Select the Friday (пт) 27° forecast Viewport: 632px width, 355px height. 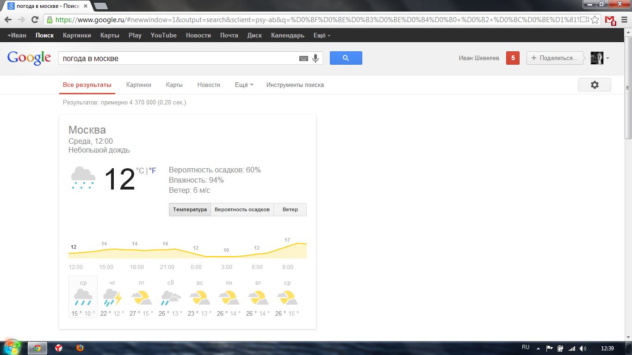click(x=141, y=297)
